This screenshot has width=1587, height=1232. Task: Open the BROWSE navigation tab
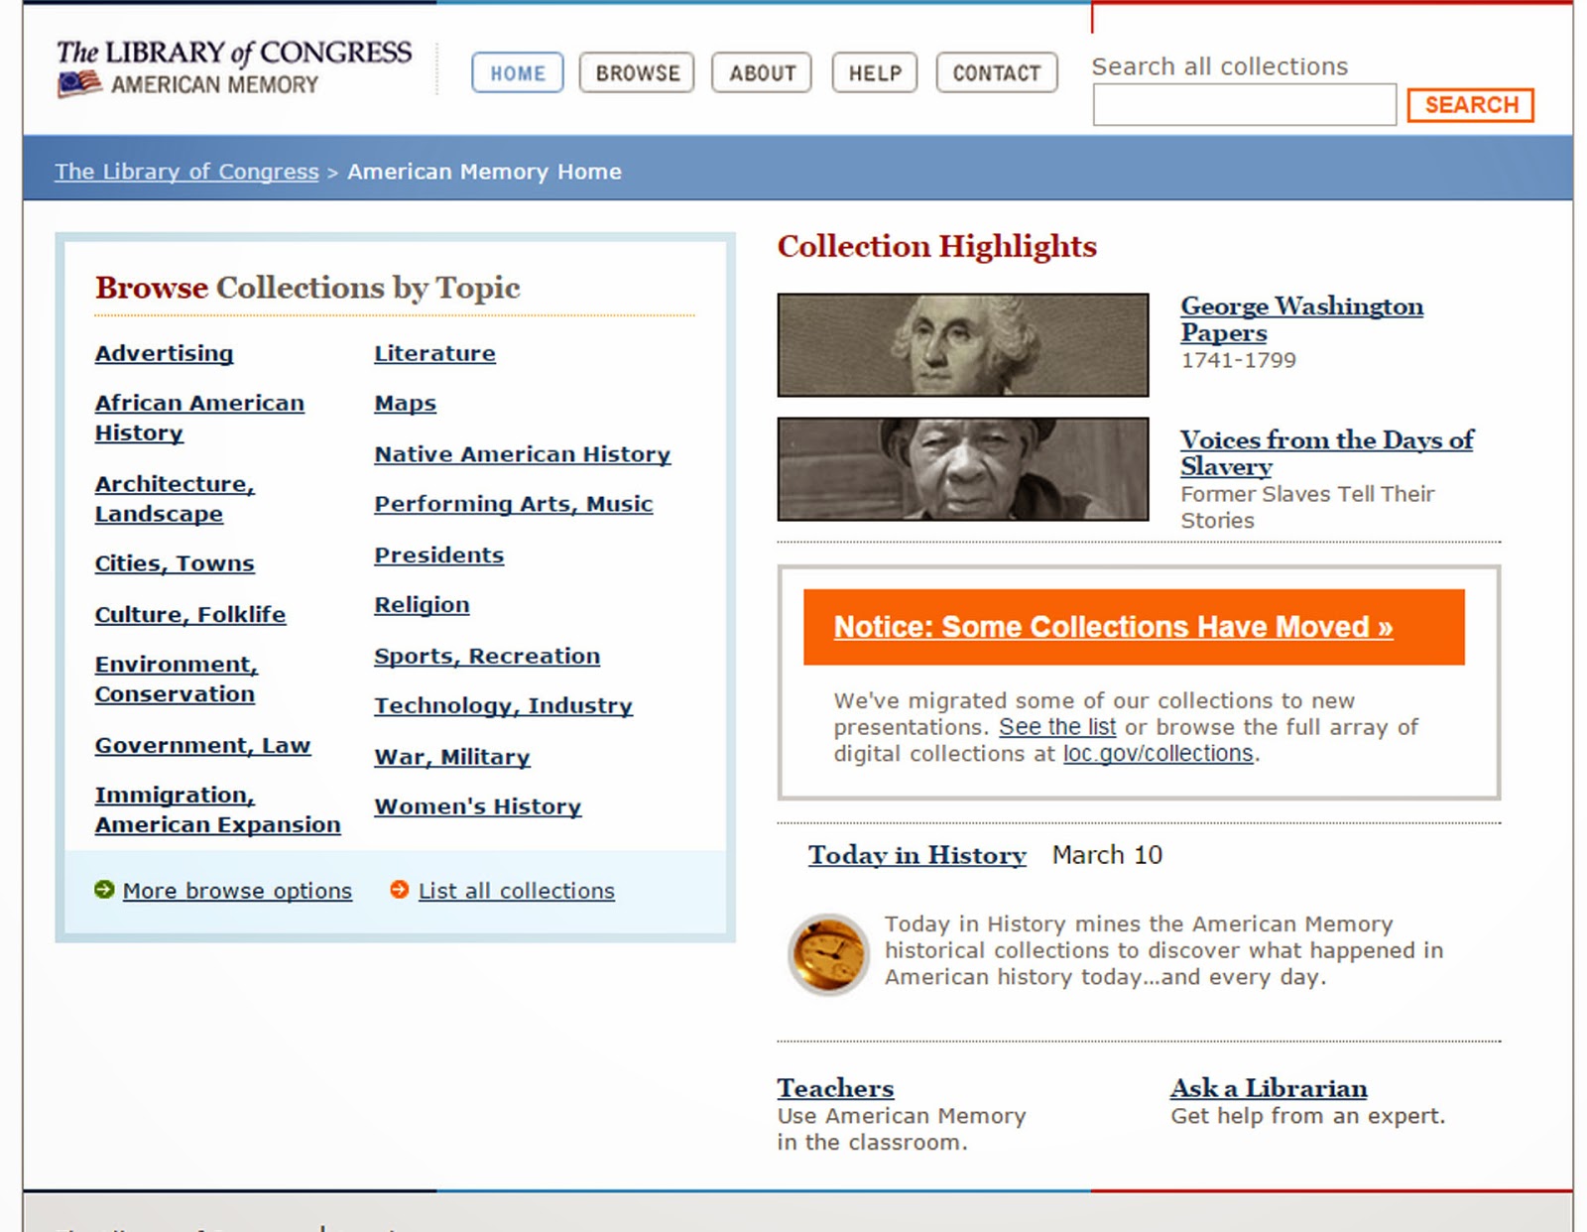pyautogui.click(x=637, y=72)
